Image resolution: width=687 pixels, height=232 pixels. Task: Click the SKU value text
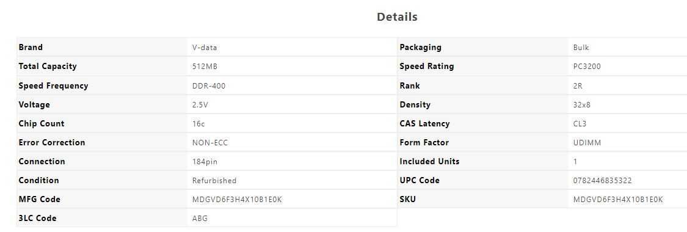[x=618, y=200]
